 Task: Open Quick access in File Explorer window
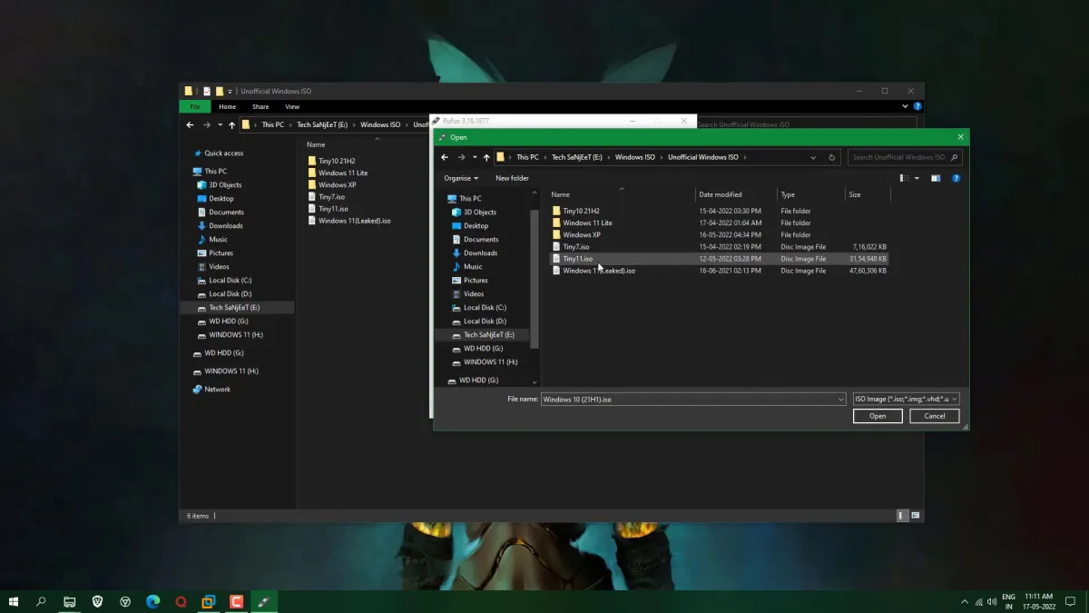click(223, 153)
